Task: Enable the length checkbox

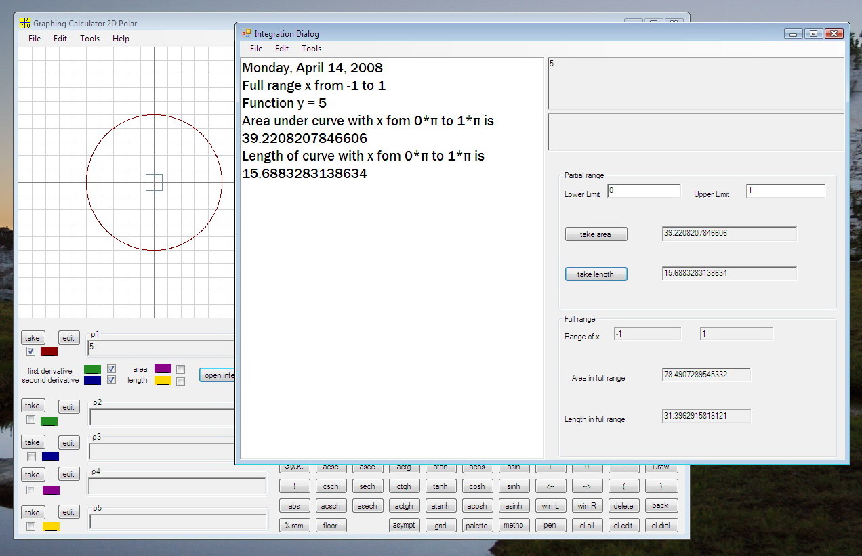Action: pos(180,381)
